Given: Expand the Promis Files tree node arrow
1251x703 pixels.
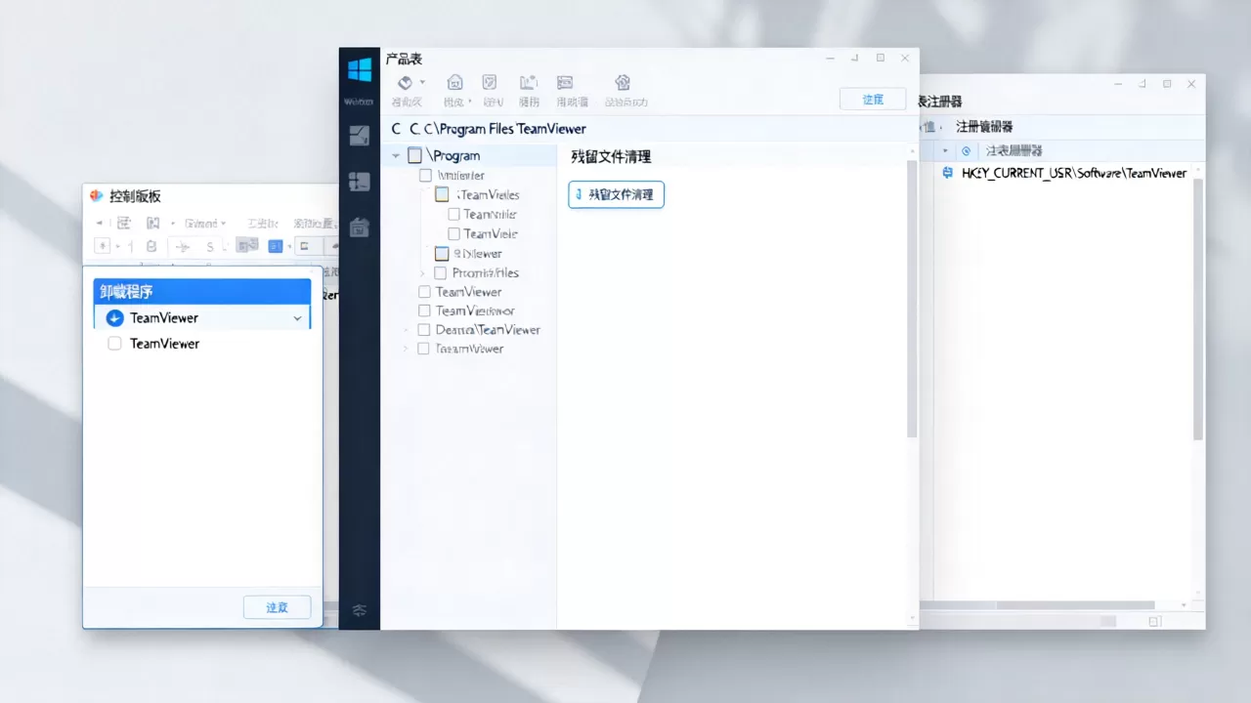Looking at the screenshot, I should click(x=422, y=273).
